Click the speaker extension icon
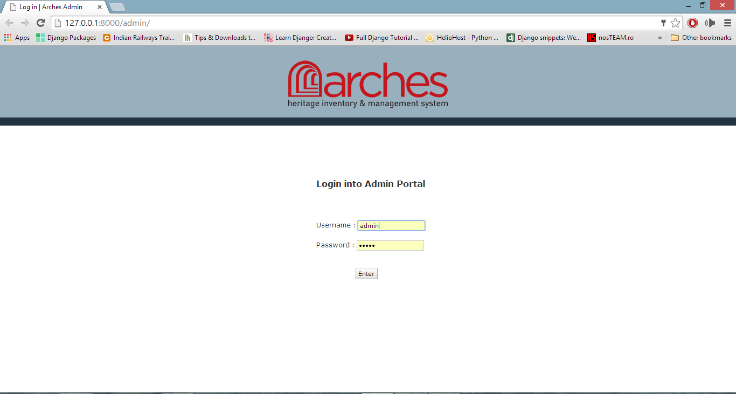The height and width of the screenshot is (394, 736). tap(710, 23)
